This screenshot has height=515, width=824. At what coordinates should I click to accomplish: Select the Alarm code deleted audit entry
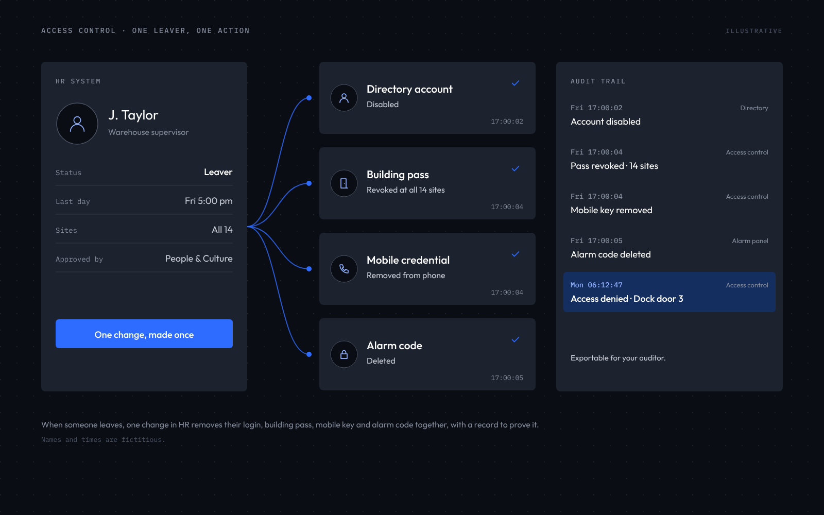(669, 248)
